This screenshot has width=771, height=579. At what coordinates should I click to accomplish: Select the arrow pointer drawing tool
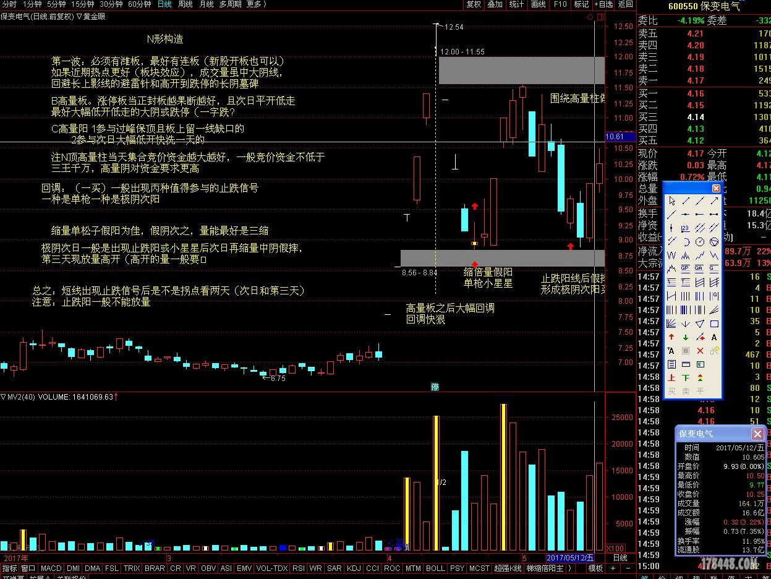tap(671, 201)
